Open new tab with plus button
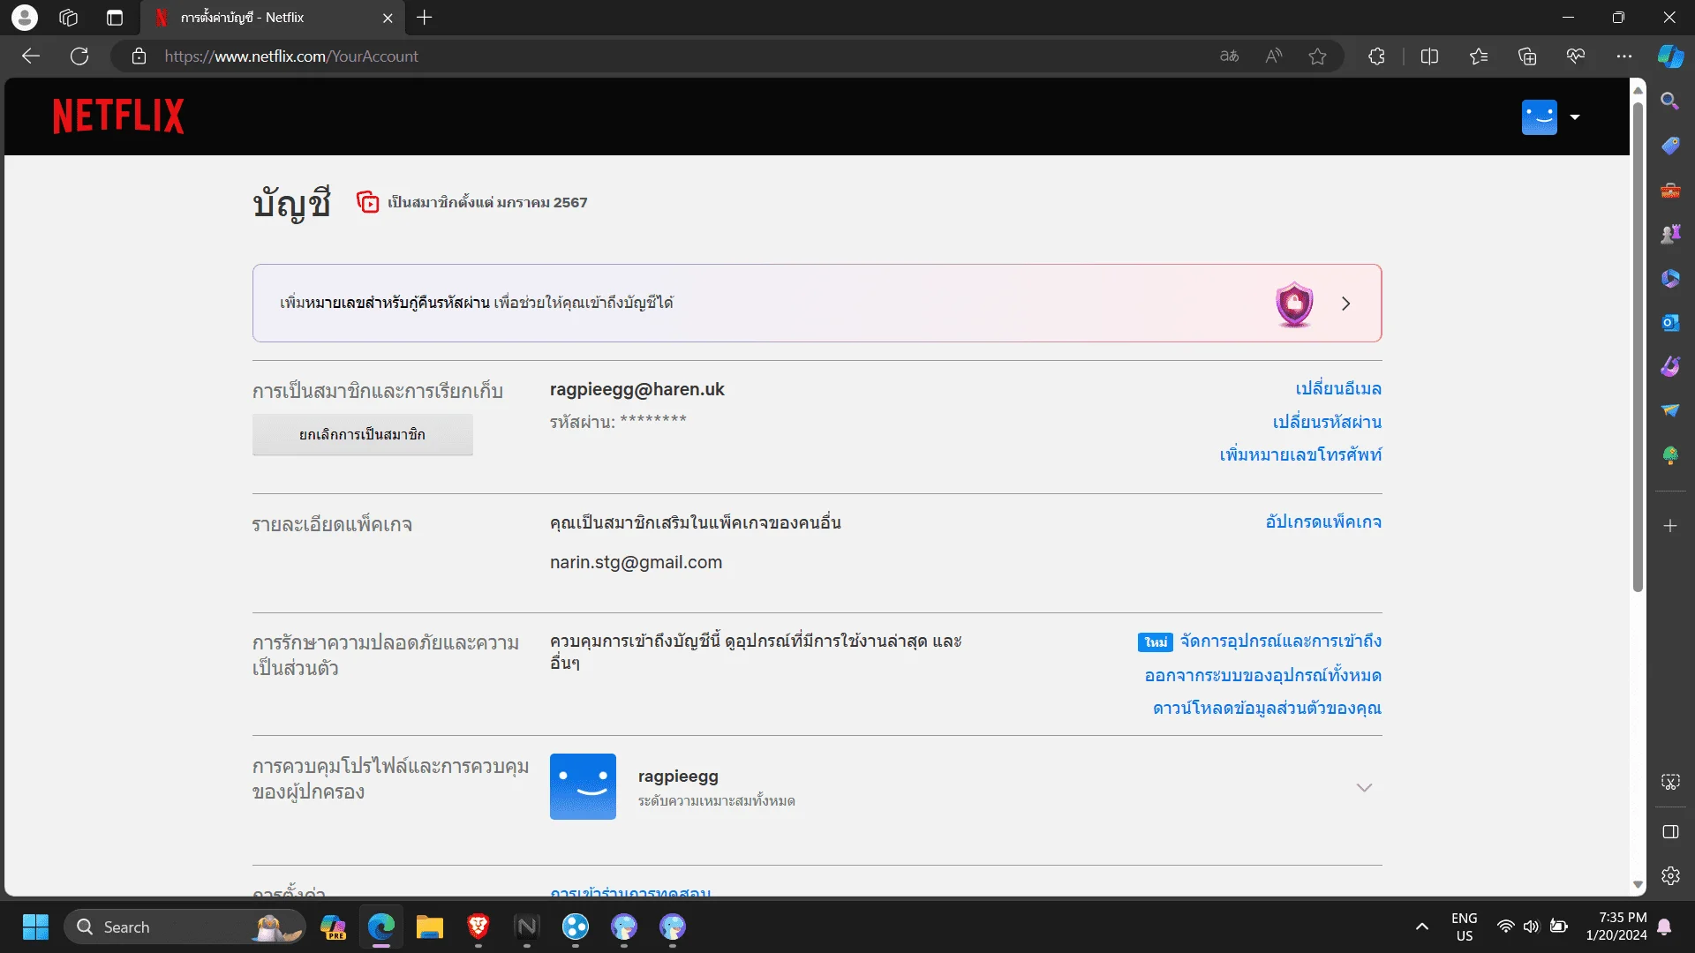 click(425, 18)
